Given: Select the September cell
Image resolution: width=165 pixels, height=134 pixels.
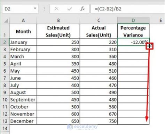Looking at the screenshot, I should coord(23,99).
